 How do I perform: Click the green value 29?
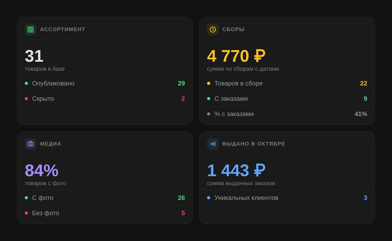(181, 83)
